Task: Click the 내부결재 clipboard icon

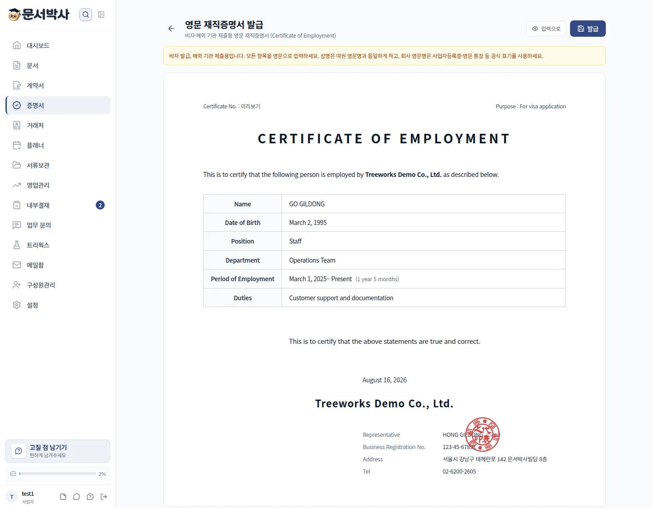Action: click(17, 205)
